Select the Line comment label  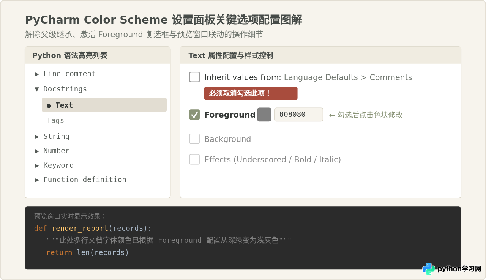coord(69,74)
